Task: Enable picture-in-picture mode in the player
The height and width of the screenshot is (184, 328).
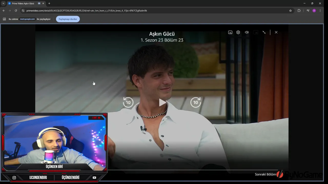Action: click(255, 32)
